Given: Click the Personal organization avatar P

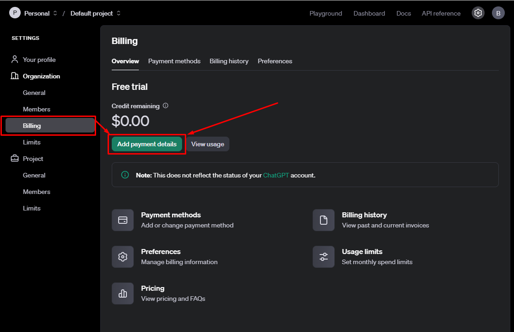Looking at the screenshot, I should point(15,13).
